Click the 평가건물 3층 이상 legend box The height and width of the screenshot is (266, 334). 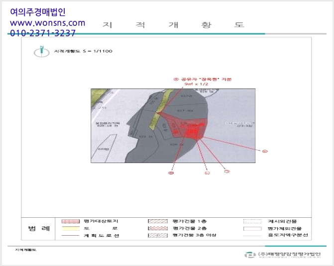click(x=158, y=235)
